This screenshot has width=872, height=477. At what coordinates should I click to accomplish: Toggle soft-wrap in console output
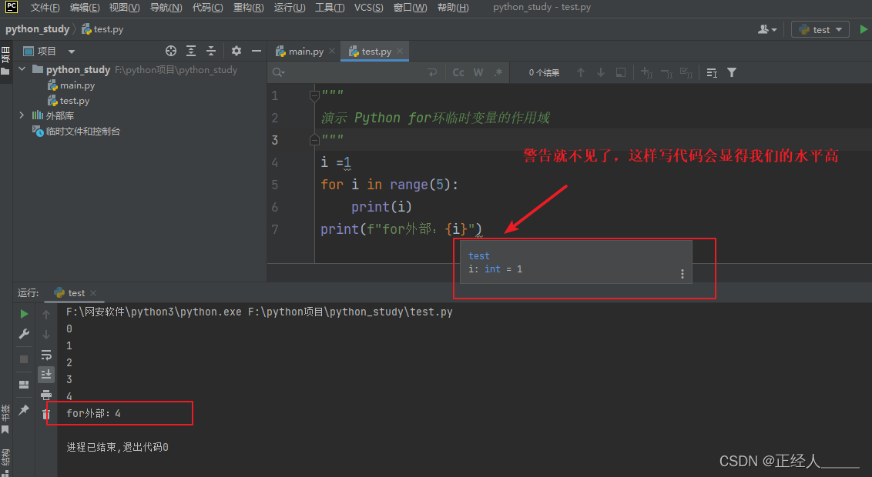click(46, 355)
